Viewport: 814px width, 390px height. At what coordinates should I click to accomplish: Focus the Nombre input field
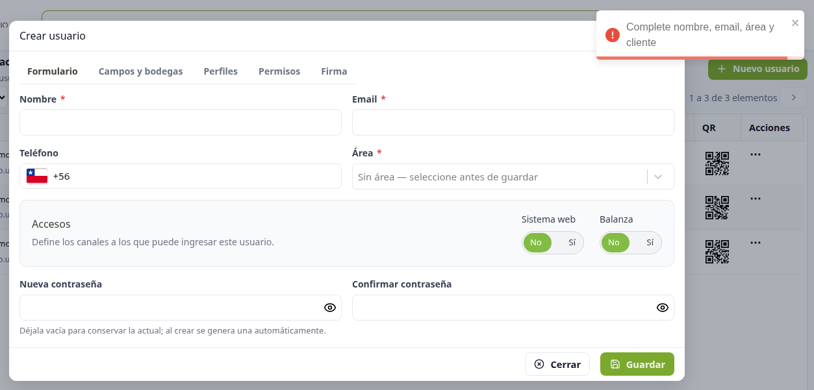(x=181, y=122)
